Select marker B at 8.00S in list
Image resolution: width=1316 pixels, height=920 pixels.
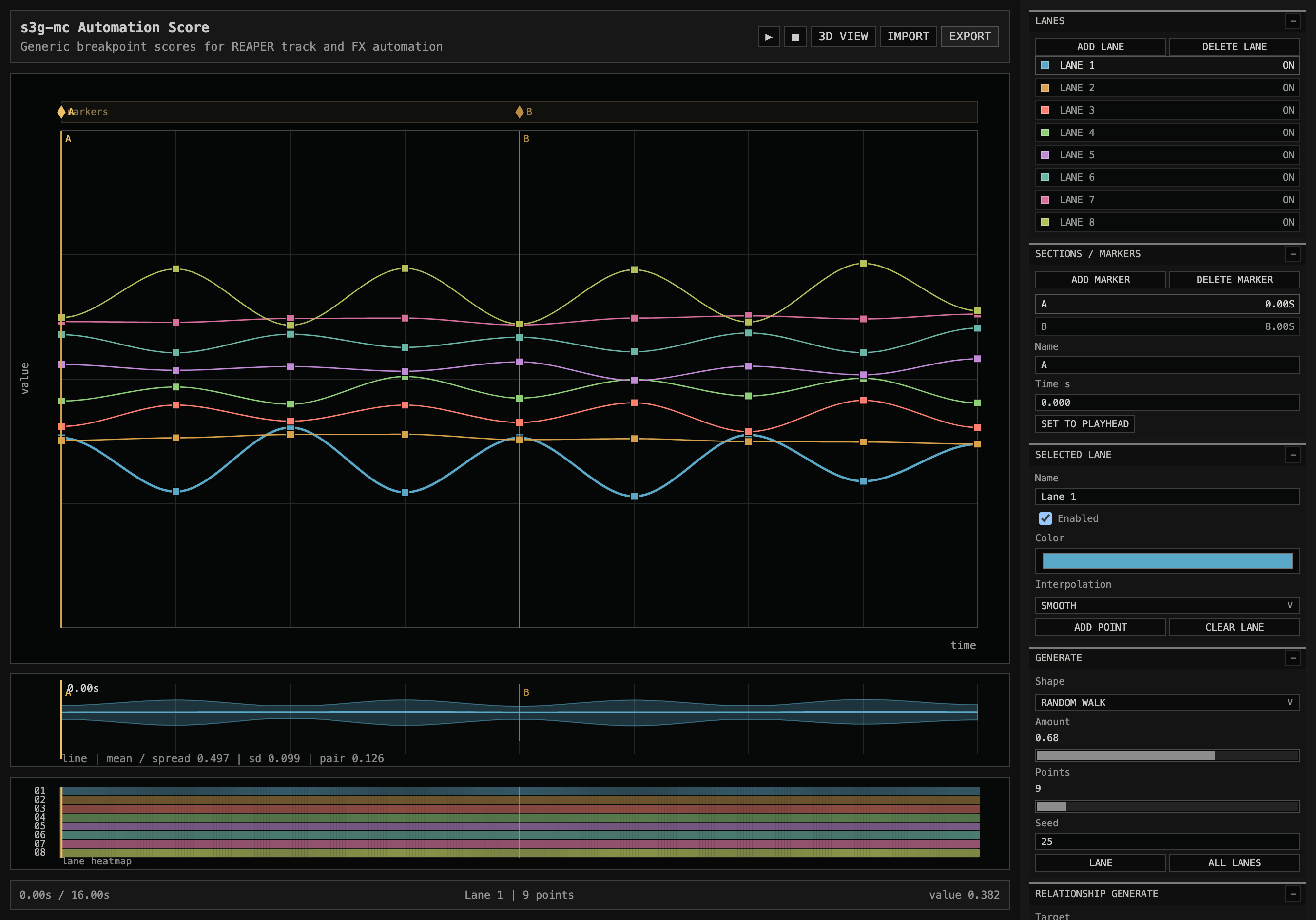1167,326
